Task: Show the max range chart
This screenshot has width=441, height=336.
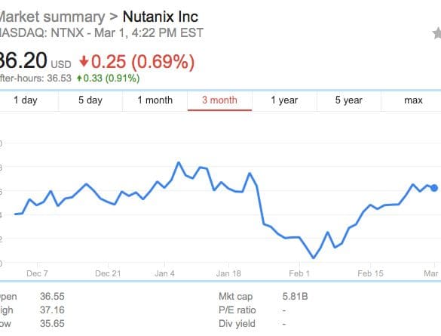Action: pyautogui.click(x=413, y=100)
